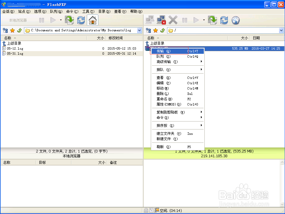Click remote transfer queue green arrow icon
Image resolution: width=285 pixels, height=214 pixels.
tap(213, 20)
